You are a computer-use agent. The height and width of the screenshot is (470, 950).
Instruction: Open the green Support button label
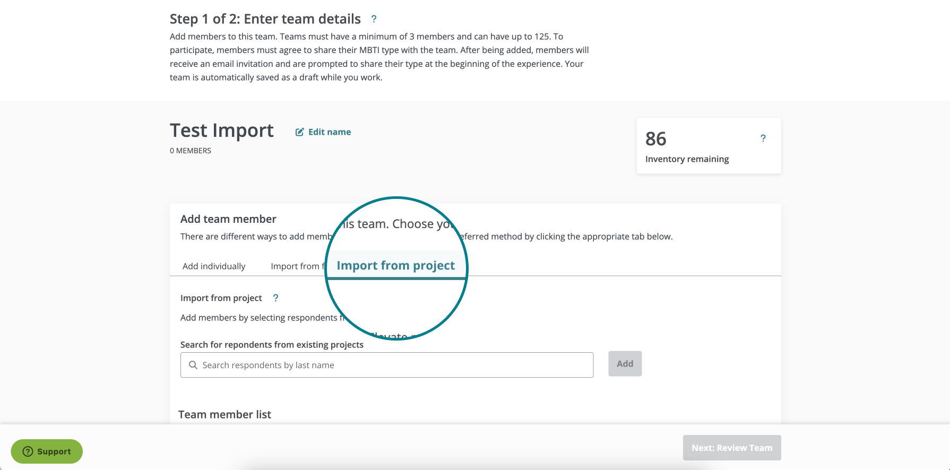pos(54,451)
